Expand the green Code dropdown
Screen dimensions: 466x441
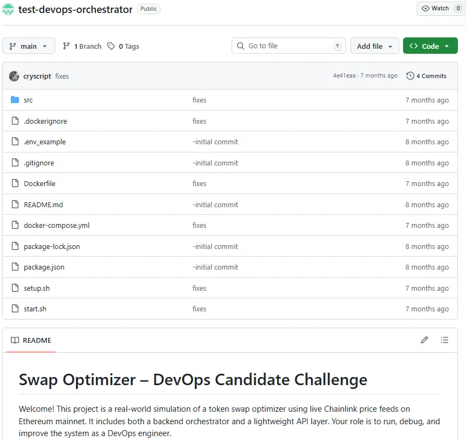pos(430,46)
